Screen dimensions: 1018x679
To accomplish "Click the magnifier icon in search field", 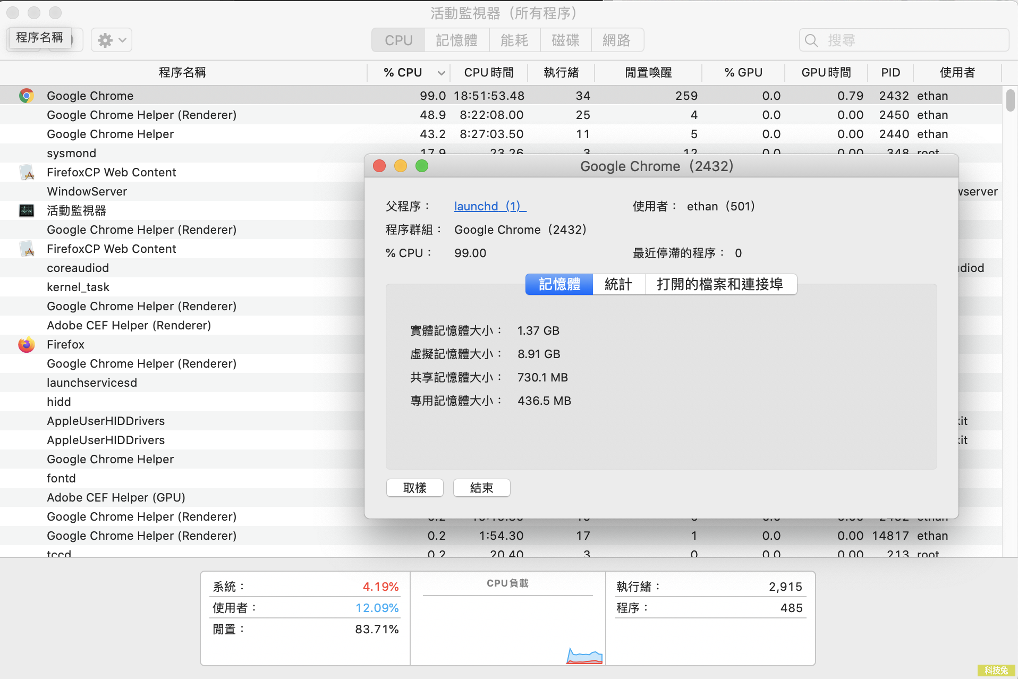I will 811,40.
